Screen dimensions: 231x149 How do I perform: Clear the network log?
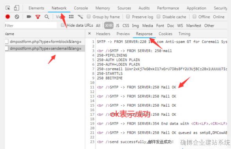[x=17, y=17]
